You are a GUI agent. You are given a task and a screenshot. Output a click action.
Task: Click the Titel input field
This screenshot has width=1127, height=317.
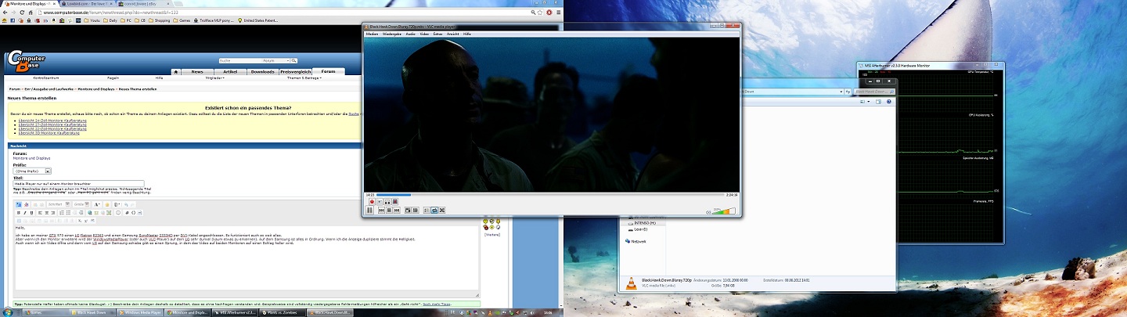pos(79,184)
